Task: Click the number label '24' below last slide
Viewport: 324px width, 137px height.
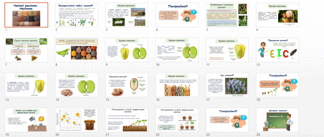Action: pyautogui.click(x=258, y=135)
